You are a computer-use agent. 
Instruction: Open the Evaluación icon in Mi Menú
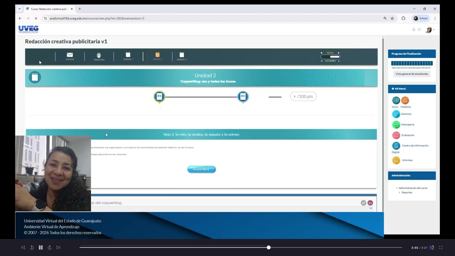[396, 135]
